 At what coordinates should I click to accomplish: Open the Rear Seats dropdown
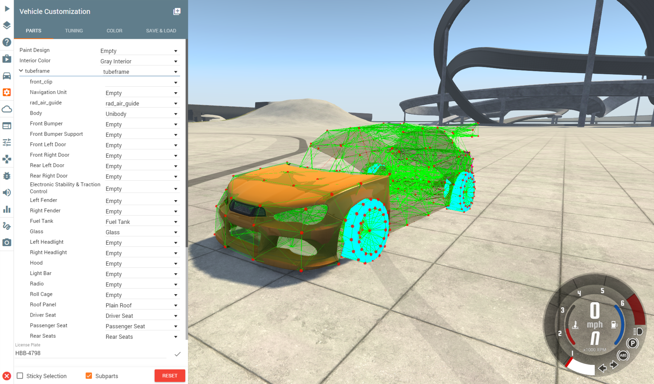point(142,337)
